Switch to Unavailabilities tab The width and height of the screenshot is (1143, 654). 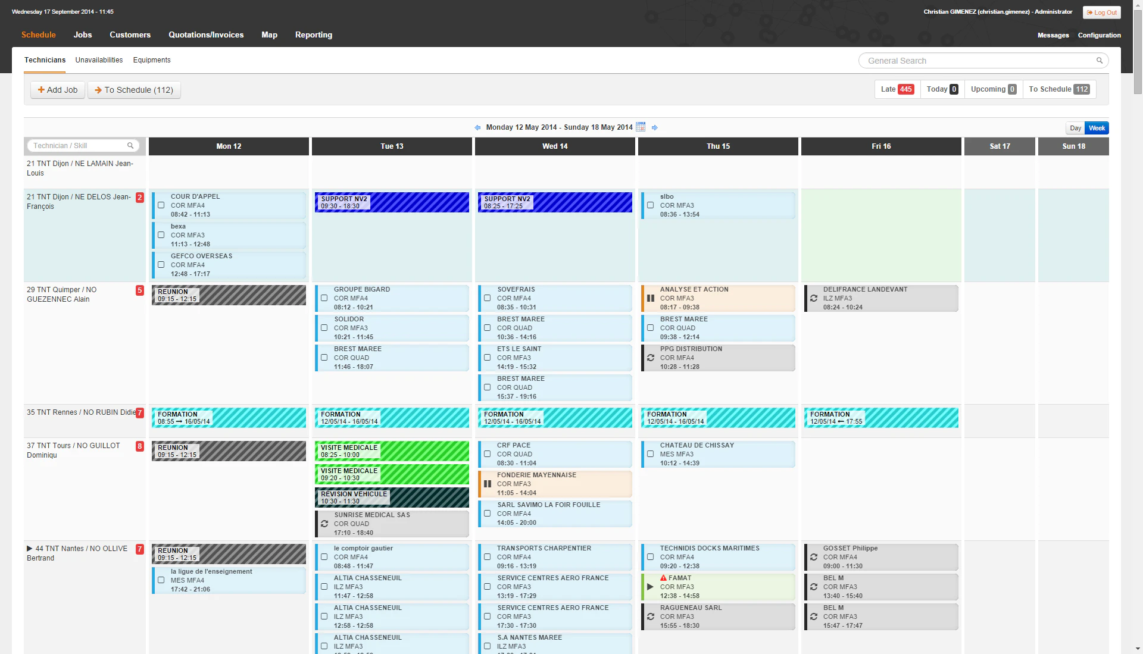click(x=99, y=60)
